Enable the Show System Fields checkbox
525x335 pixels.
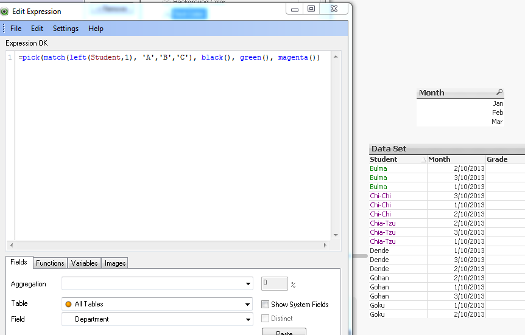coord(266,304)
